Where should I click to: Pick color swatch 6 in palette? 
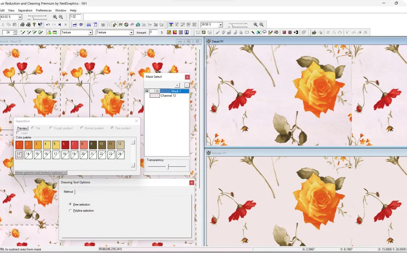coord(65,145)
